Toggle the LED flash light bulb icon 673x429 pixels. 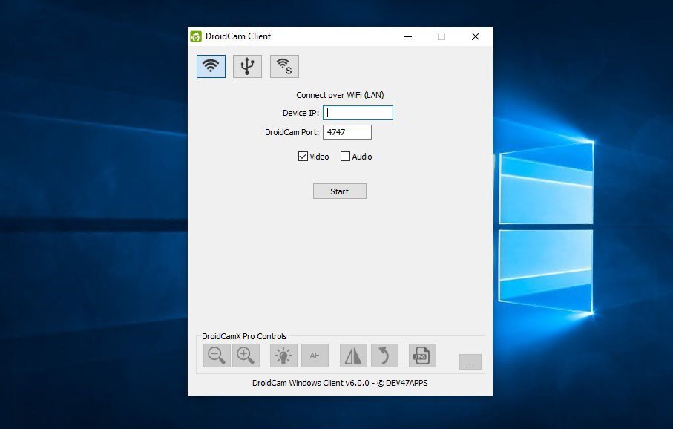tap(283, 356)
